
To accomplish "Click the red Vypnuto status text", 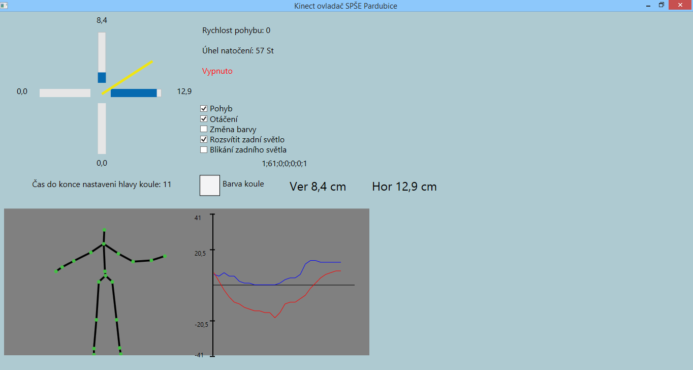I will [217, 71].
